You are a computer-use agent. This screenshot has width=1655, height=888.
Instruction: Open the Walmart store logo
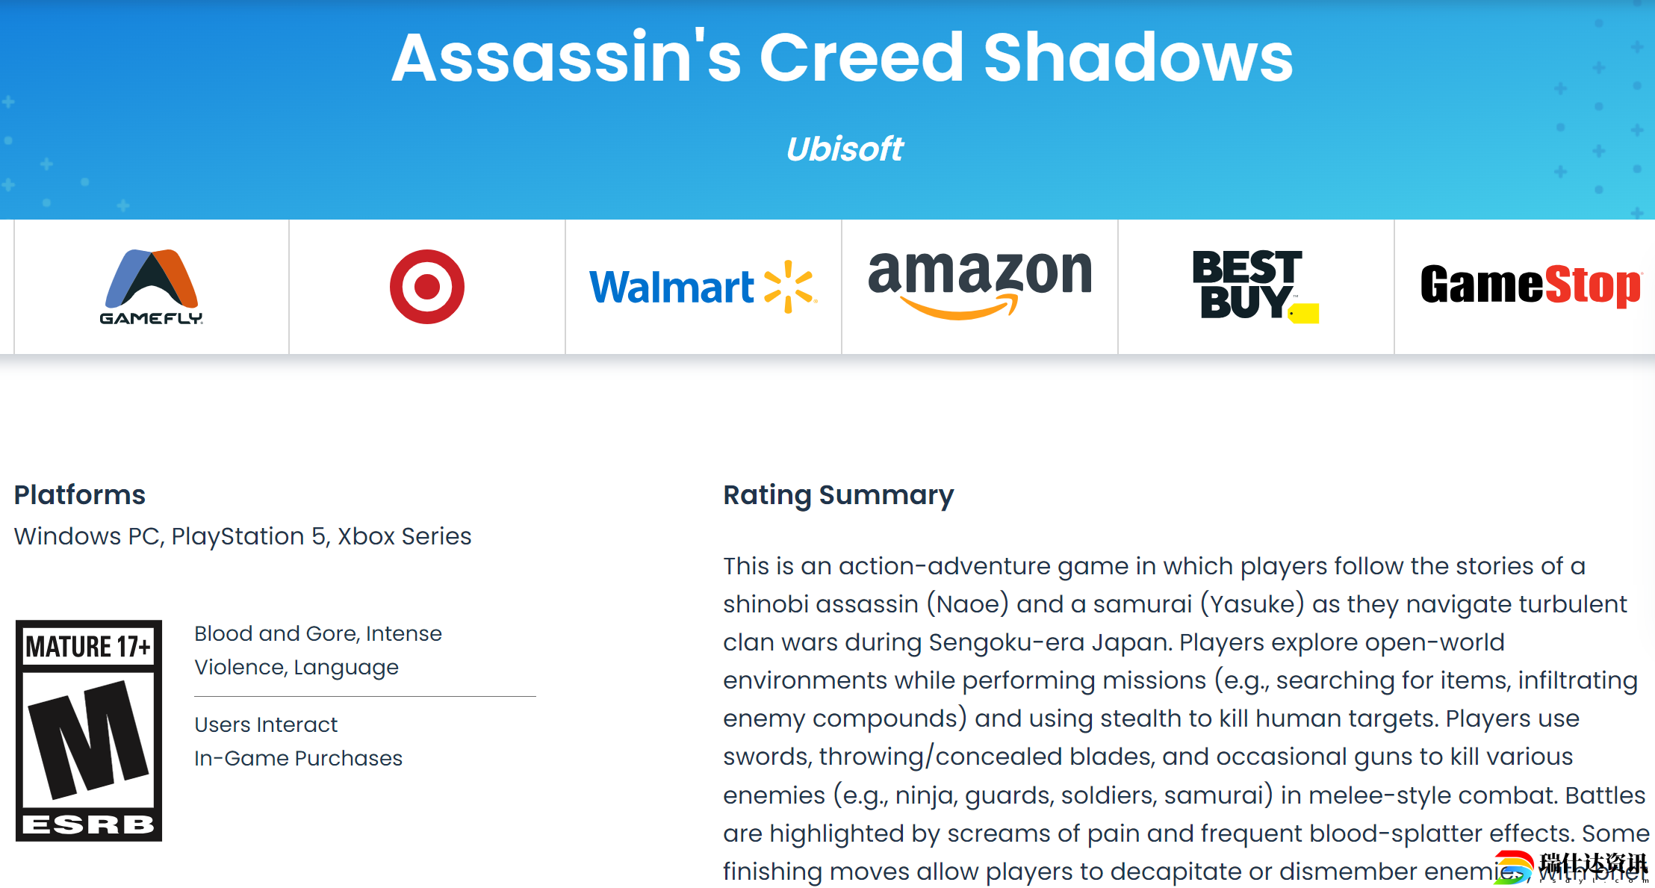click(704, 287)
